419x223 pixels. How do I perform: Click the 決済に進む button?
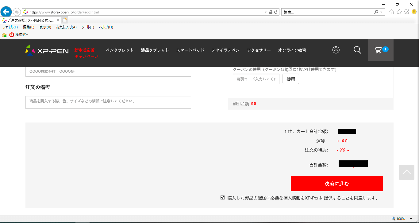(x=337, y=184)
